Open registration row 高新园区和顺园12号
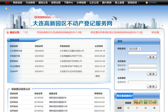Image resolution: width=168 pixels, height=112 pixels. pos(58,106)
